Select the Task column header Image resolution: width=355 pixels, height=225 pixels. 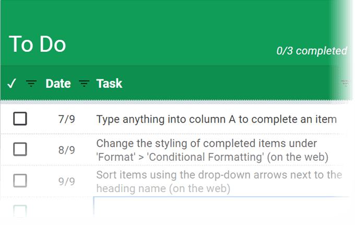109,84
